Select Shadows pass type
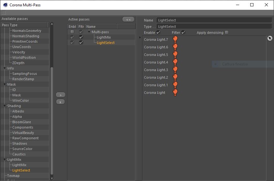The width and height of the screenshot is (274, 181). click(20, 143)
